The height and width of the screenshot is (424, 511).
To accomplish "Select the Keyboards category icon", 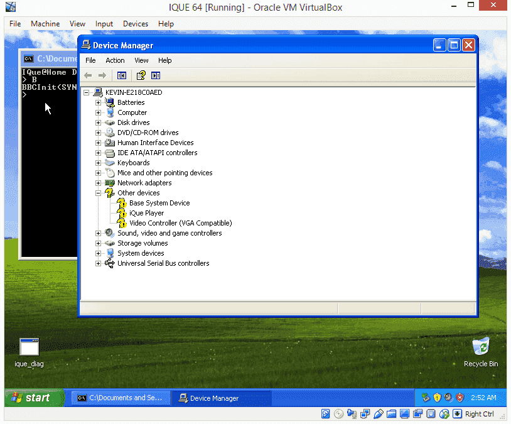I will tap(109, 163).
